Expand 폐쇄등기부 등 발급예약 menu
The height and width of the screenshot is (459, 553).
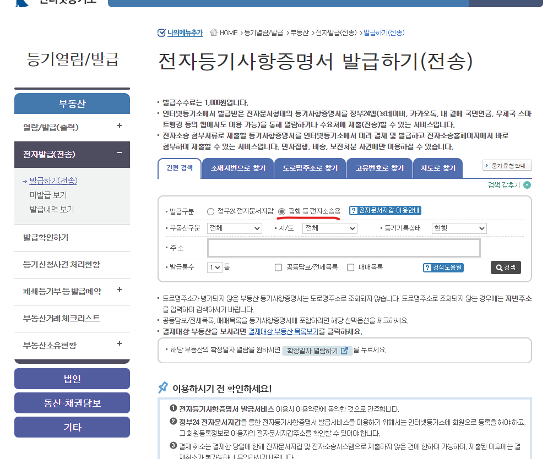pyautogui.click(x=120, y=289)
